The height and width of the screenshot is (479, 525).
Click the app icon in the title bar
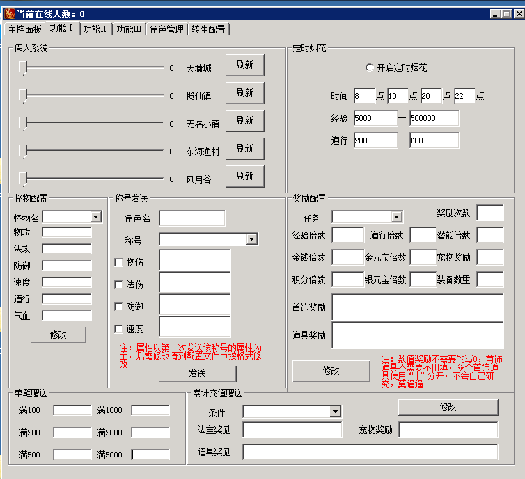click(x=10, y=13)
